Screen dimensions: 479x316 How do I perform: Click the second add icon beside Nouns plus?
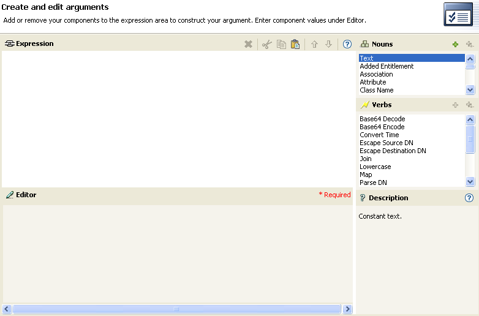tap(470, 45)
